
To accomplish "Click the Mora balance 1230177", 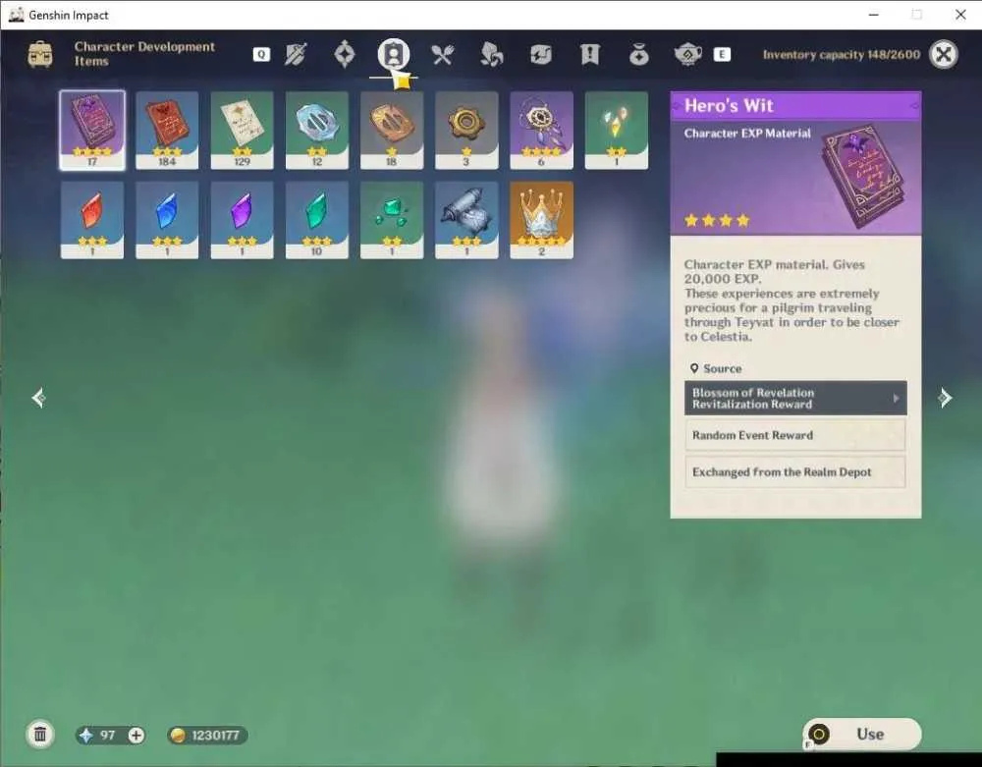I will pos(207,735).
